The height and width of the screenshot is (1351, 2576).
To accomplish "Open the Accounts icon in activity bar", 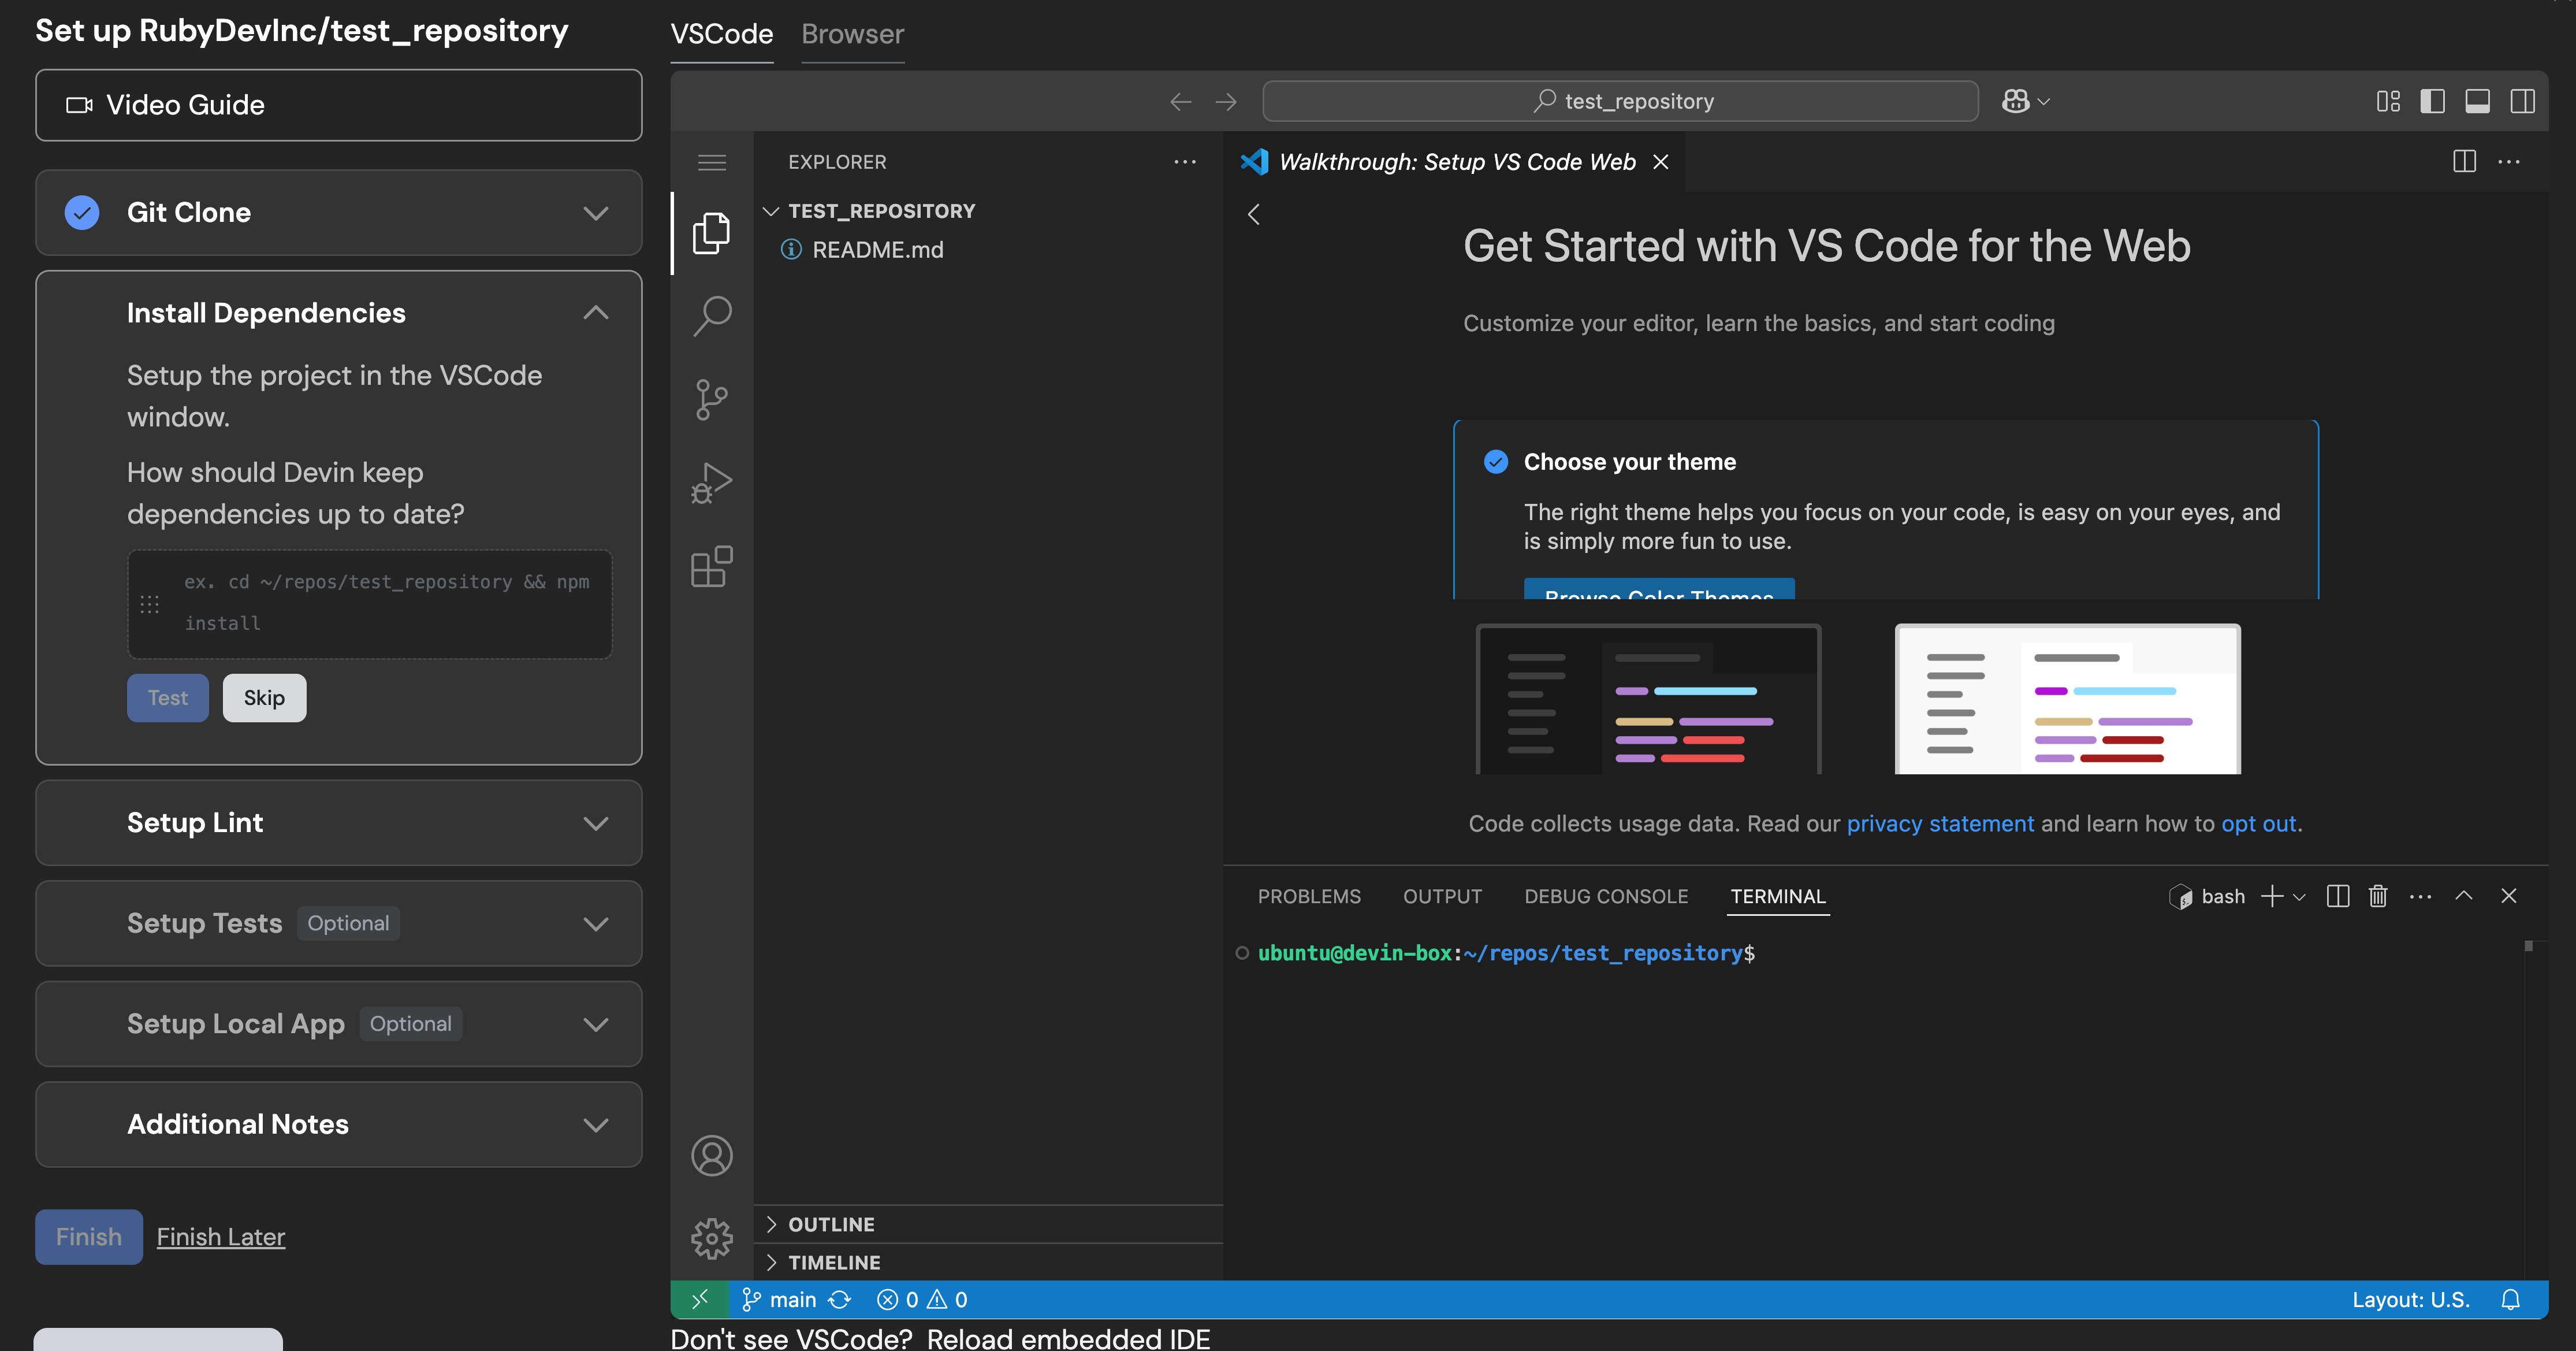I will tap(711, 1156).
